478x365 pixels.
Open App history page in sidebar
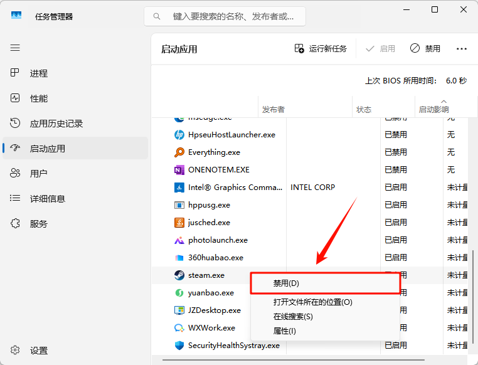[x=56, y=124]
